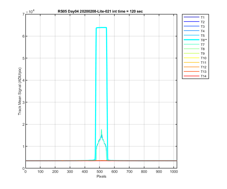This screenshot has height=189, width=227.
Task: Click the T7 legend label
Action: [203, 45]
